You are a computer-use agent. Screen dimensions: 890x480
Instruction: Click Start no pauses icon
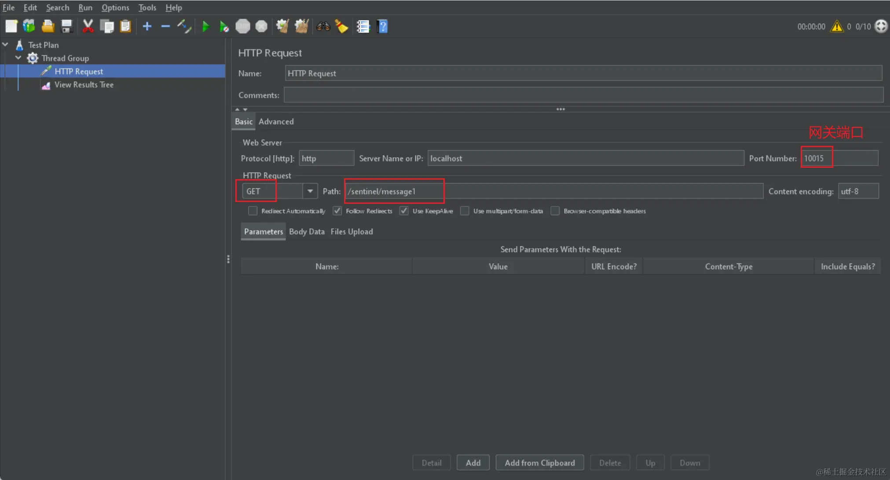point(224,27)
